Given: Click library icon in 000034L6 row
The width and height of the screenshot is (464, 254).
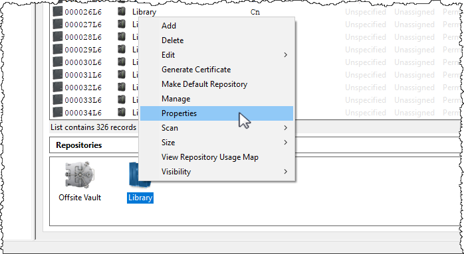Looking at the screenshot, I should [122, 113].
